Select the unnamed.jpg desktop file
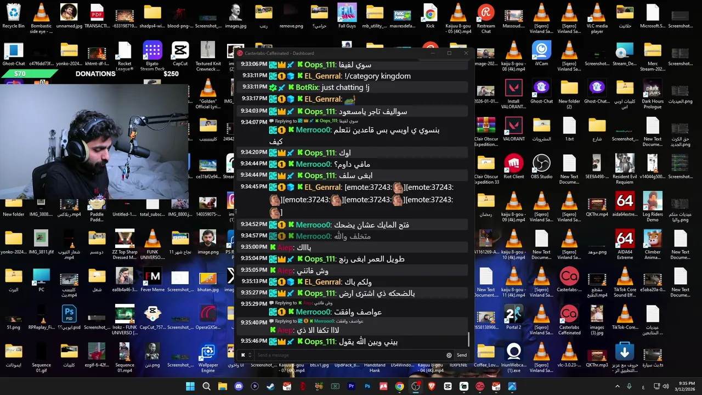The image size is (702, 395). [x=69, y=16]
